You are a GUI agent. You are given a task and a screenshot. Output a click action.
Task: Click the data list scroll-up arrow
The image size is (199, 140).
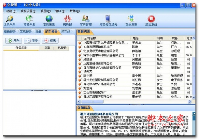tap(194, 38)
